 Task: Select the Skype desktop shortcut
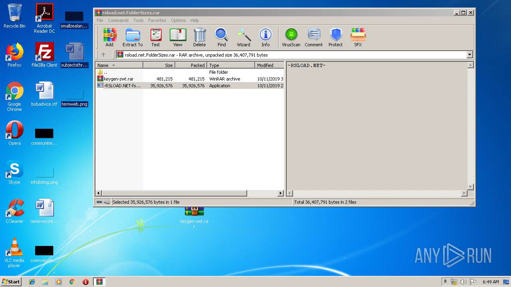pos(14,172)
